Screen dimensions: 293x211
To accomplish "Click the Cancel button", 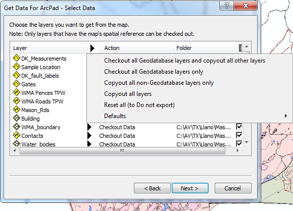I will coord(233,188).
